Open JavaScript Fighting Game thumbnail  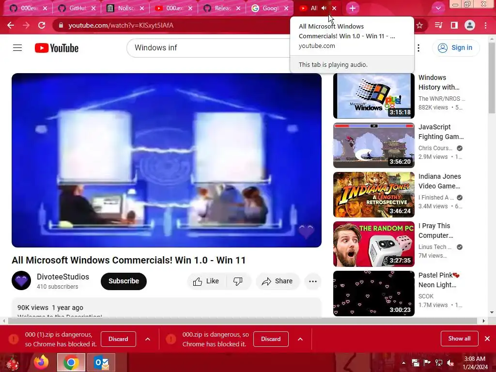coord(373,145)
